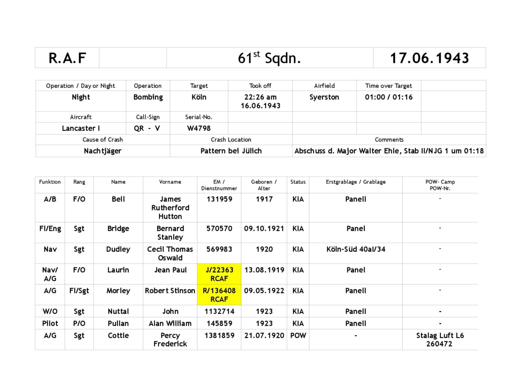The height and width of the screenshot is (368, 521).
Task: Select the Lancaster I aircraft cell
Action: 81,128
